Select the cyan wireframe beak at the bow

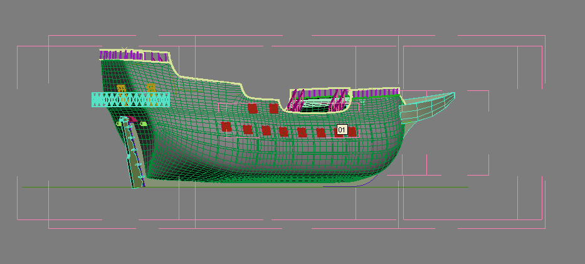click(428, 107)
